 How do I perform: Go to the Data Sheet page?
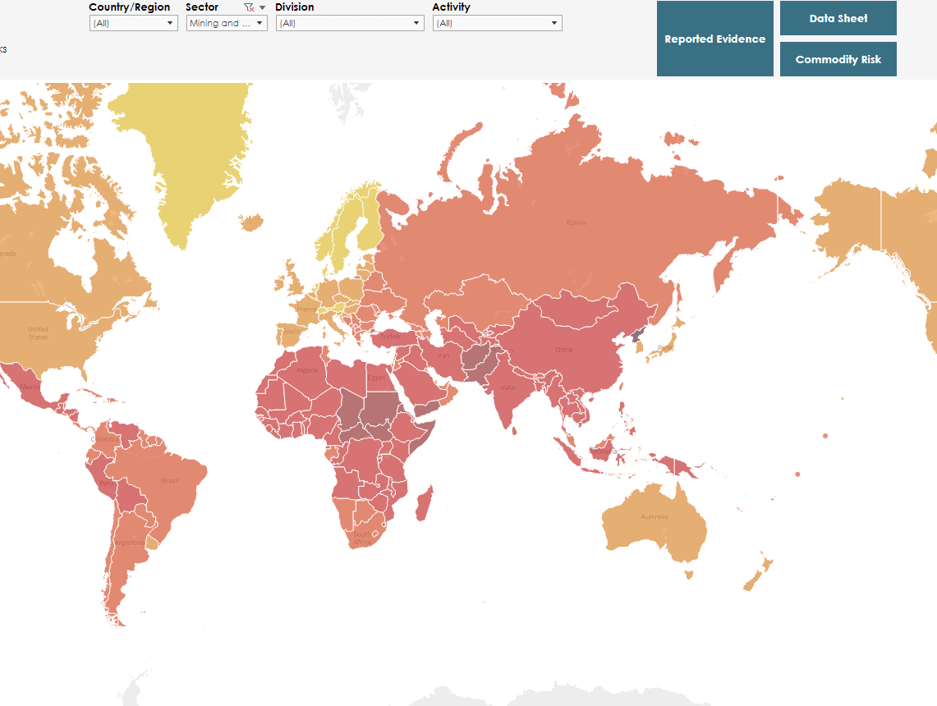tap(838, 18)
